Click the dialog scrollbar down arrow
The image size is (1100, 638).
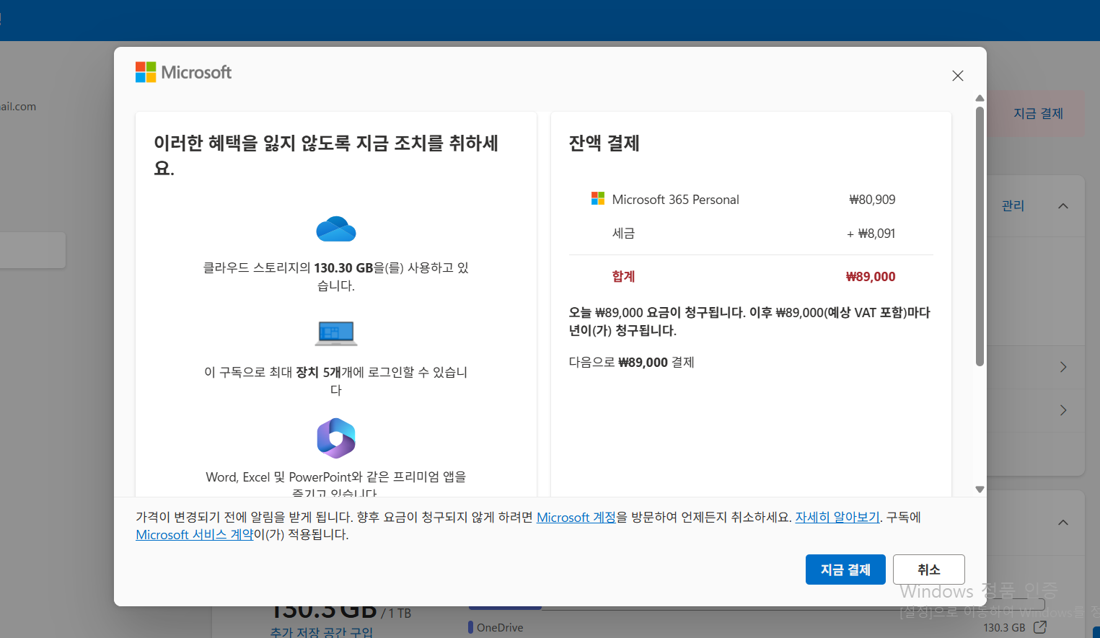pyautogui.click(x=980, y=489)
